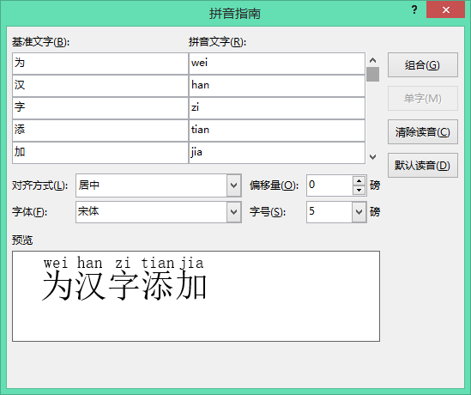Close the 拼音指南 dialog
This screenshot has width=471, height=395.
tap(445, 10)
